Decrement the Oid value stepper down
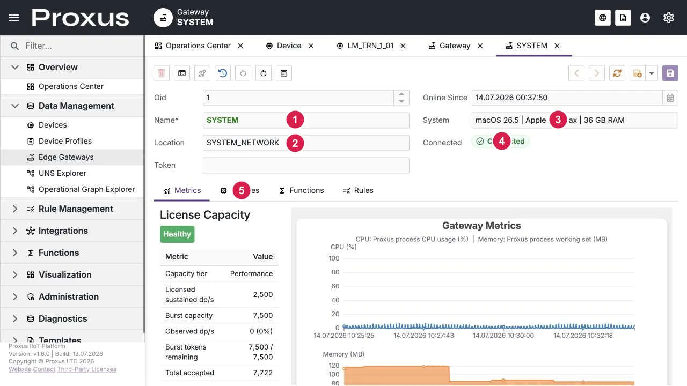 pos(401,101)
